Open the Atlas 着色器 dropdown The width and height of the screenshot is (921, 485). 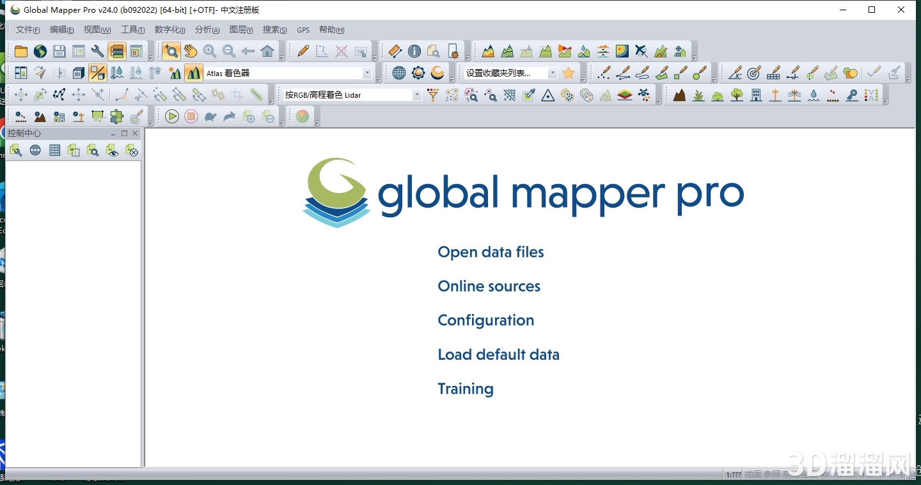pos(368,72)
